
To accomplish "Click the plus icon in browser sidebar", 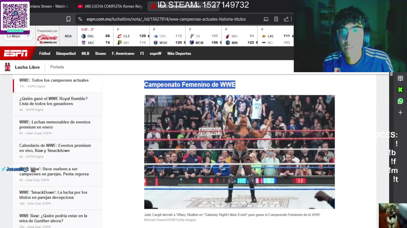I will [400, 112].
